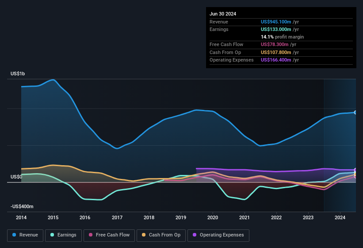Viewport: 363px width, 248px height.
Task: Click the orange Cash From Op legend dot
Action: click(145, 235)
